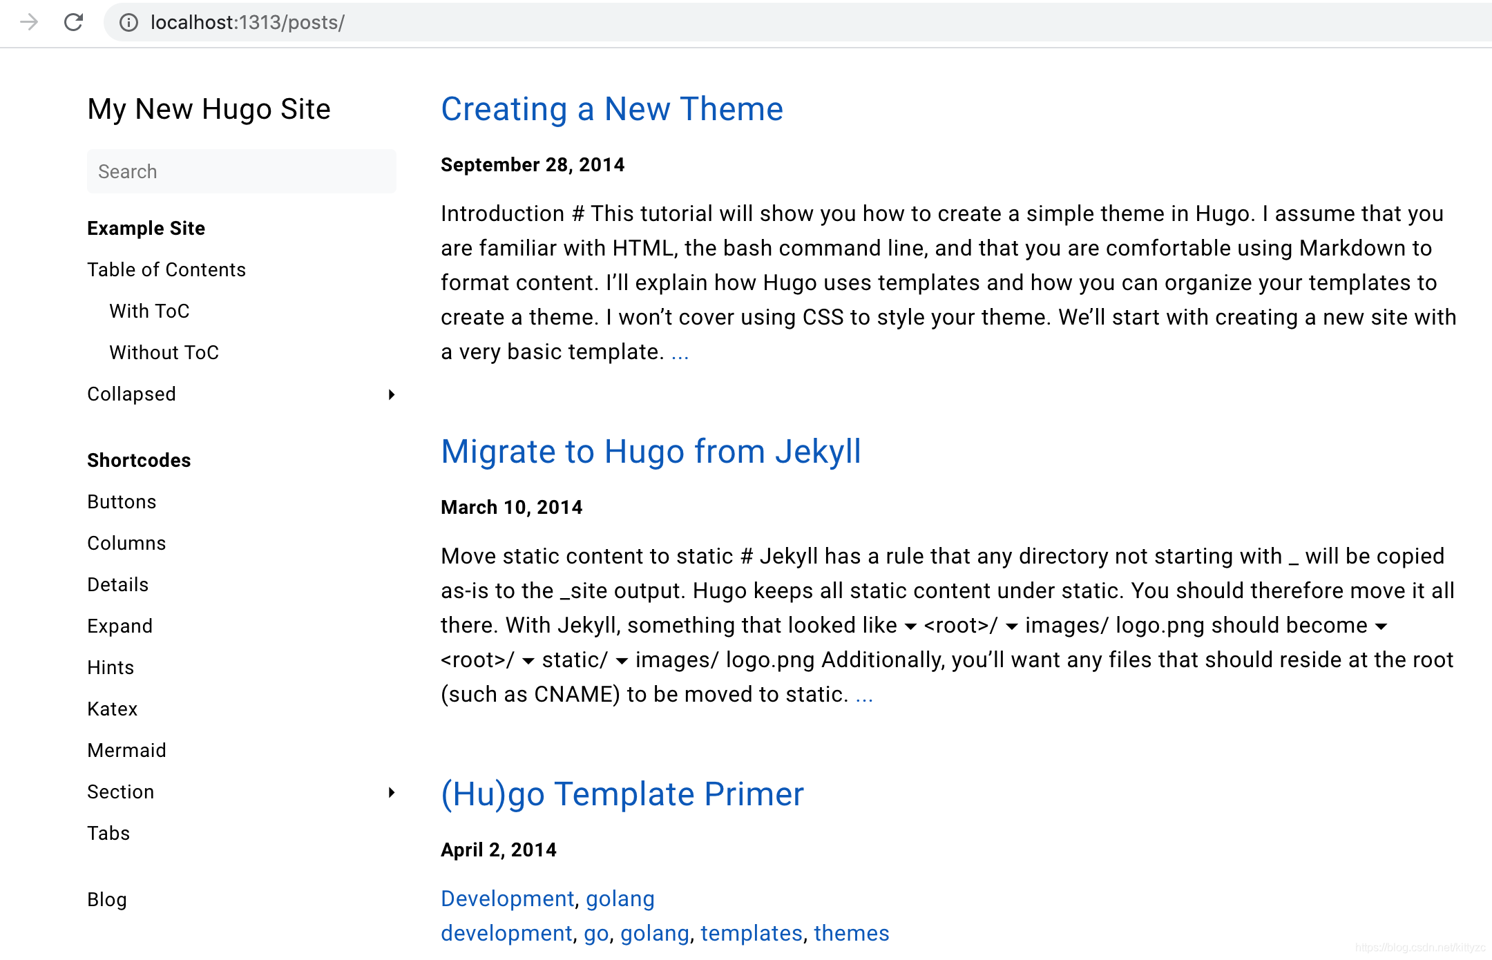
Task: Open the templates tag link
Action: click(752, 933)
